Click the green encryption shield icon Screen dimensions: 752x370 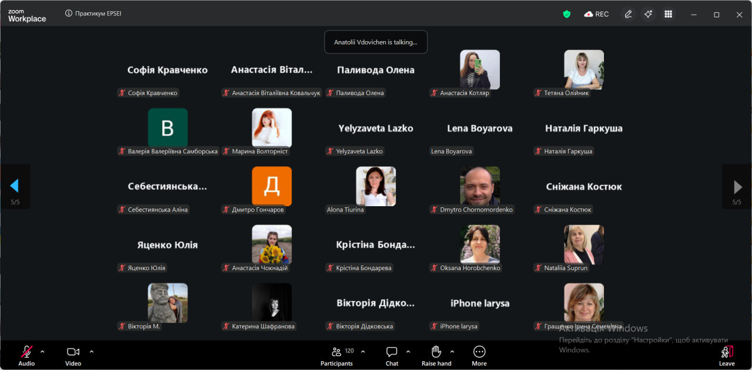click(x=566, y=14)
